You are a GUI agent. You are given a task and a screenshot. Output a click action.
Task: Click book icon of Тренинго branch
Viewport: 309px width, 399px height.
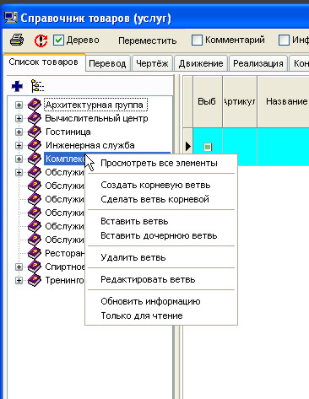tap(35, 280)
